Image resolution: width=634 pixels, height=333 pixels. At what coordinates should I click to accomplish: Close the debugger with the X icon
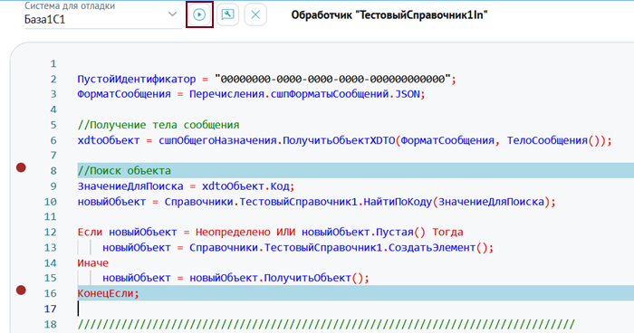pos(255,14)
